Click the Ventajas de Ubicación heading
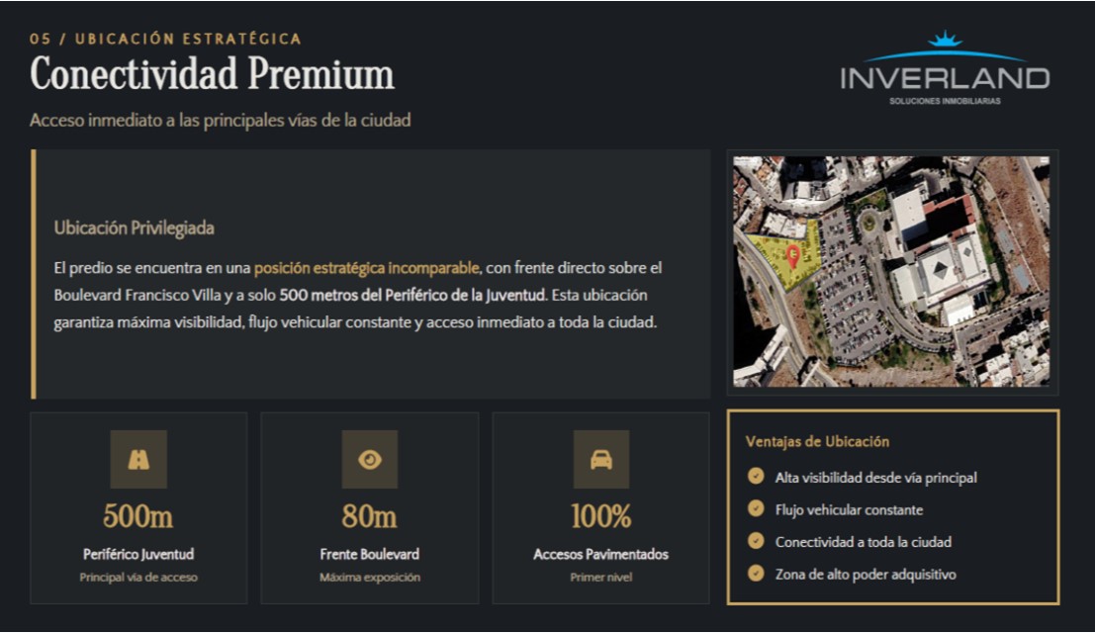Image resolution: width=1095 pixels, height=633 pixels. [817, 441]
